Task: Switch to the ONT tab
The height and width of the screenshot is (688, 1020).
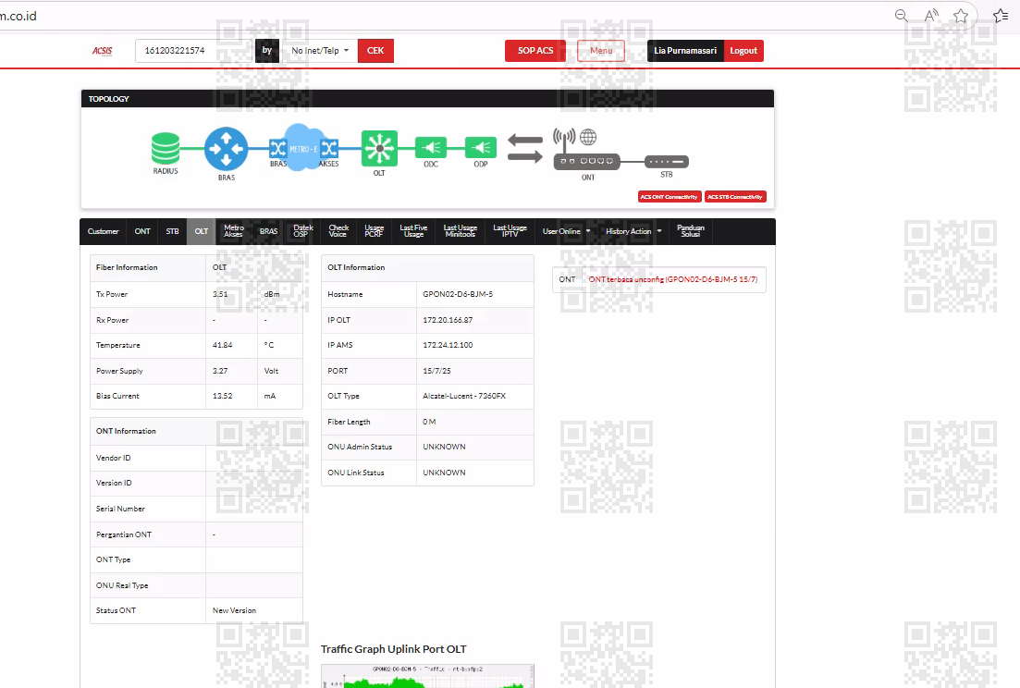Action: (142, 231)
